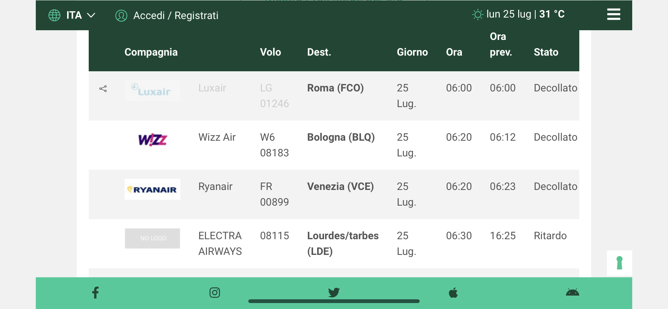The width and height of the screenshot is (668, 309).
Task: Open Venezia (VCE) flight details
Action: [x=340, y=187]
